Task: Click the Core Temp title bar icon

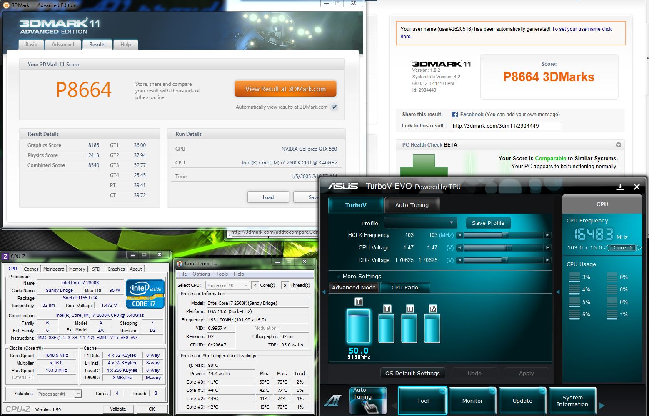Action: 180,263
